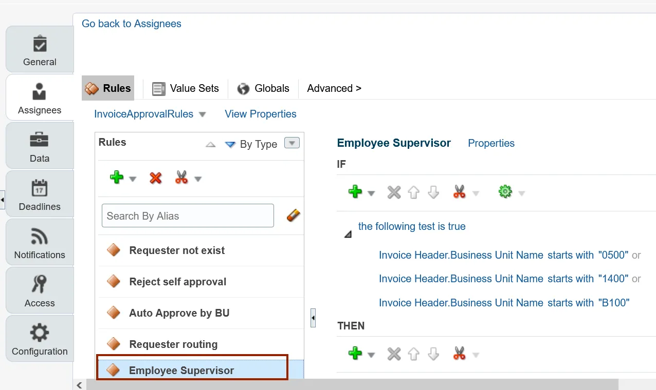This screenshot has height=390, width=656.
Task: Open the By Type sort dropdown
Action: (x=292, y=144)
